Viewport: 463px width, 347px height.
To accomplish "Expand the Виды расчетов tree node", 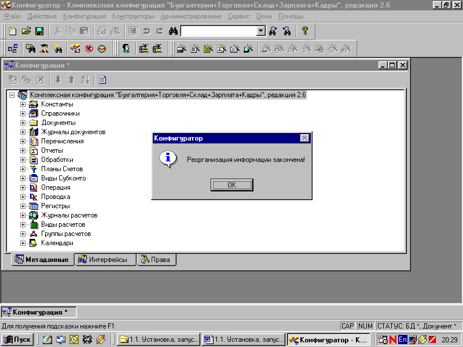I will (x=23, y=224).
